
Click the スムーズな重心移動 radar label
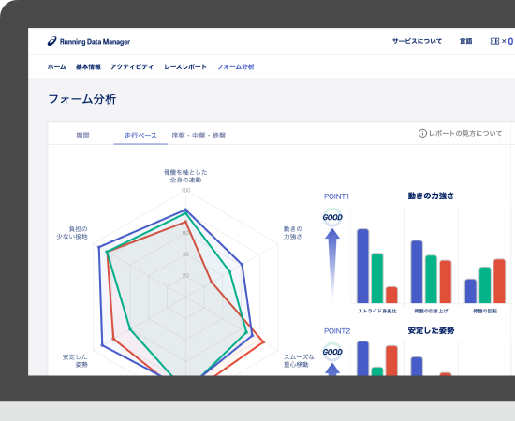(299, 360)
